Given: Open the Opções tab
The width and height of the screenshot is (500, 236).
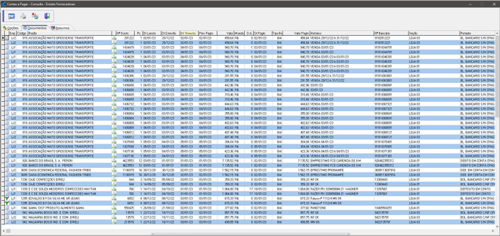Looking at the screenshot, I should tap(11, 28).
